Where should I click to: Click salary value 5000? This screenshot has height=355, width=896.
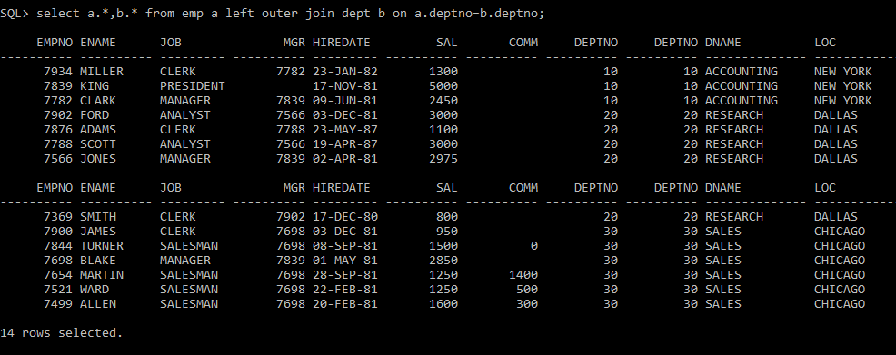point(443,85)
